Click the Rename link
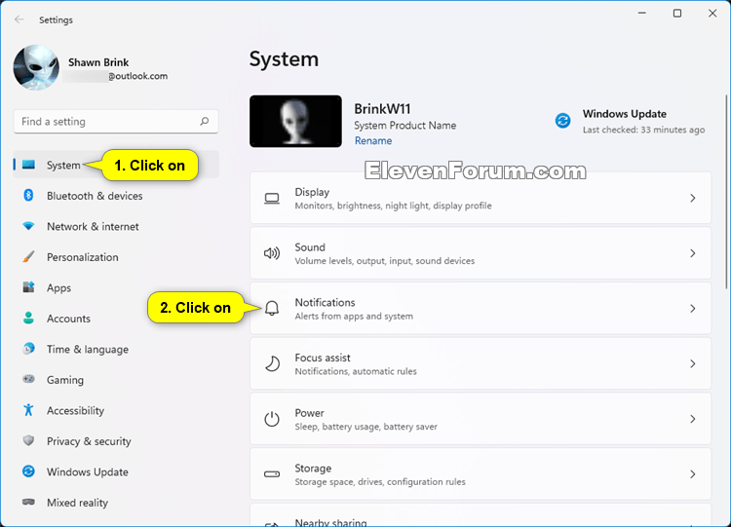The width and height of the screenshot is (731, 527). pyautogui.click(x=373, y=140)
